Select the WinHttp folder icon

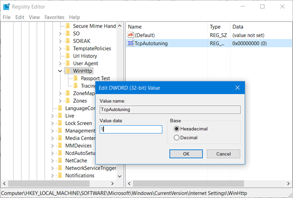coord(68,71)
